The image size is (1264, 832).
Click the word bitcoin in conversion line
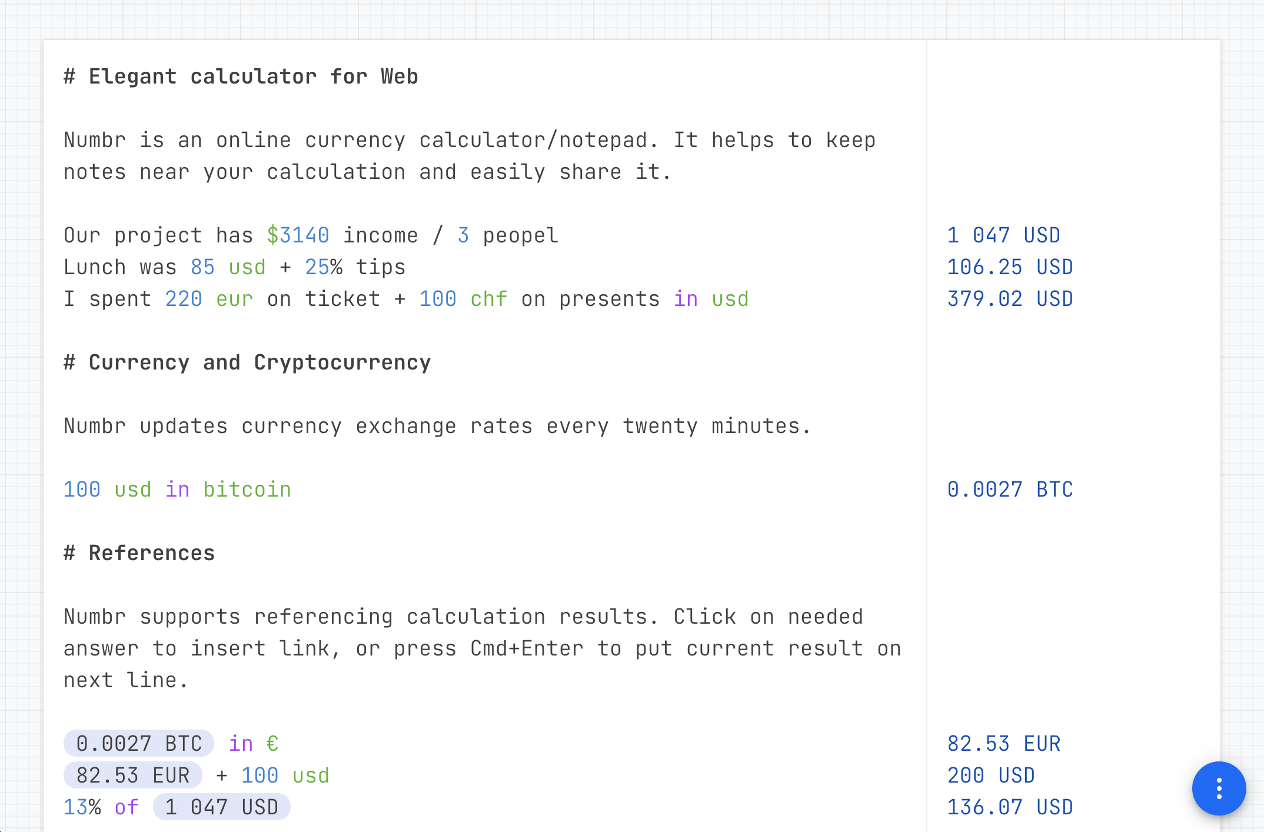coord(247,490)
